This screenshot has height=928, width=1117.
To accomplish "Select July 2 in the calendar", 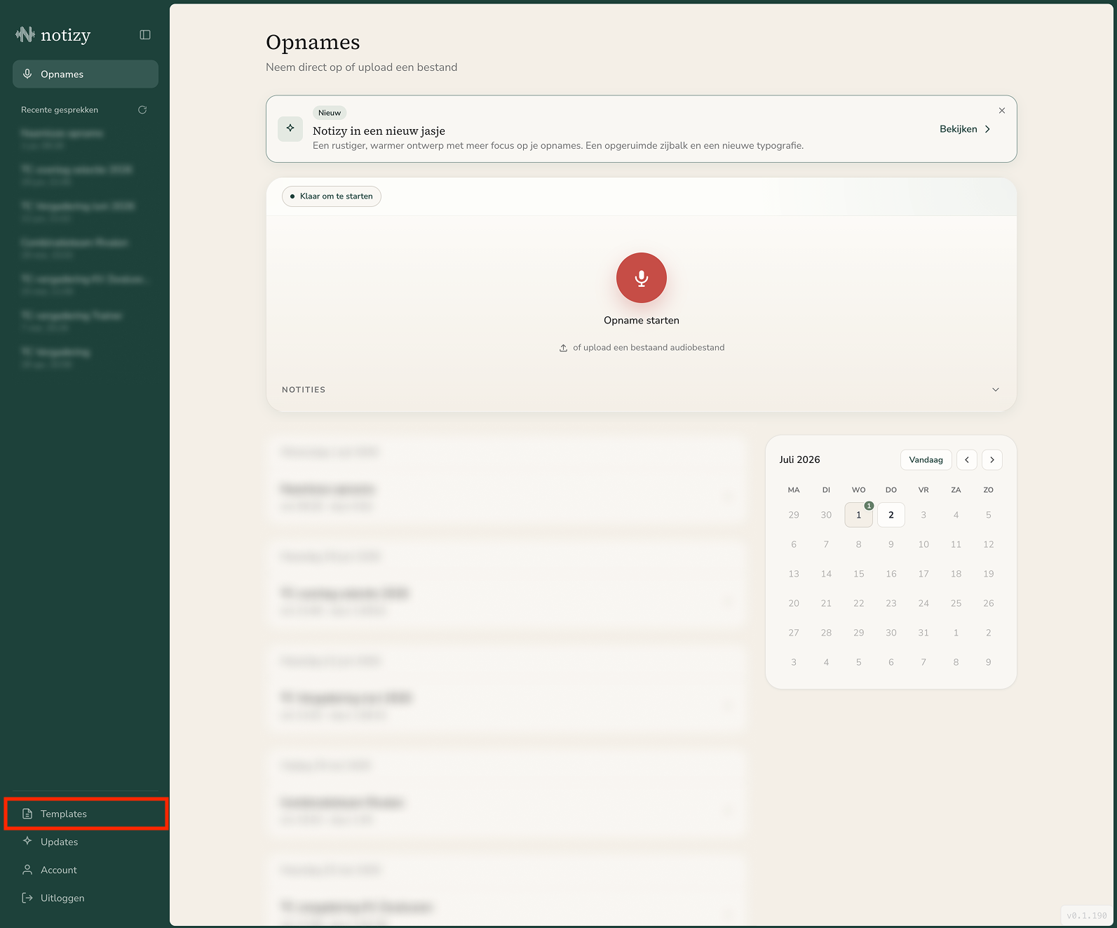I will point(891,515).
